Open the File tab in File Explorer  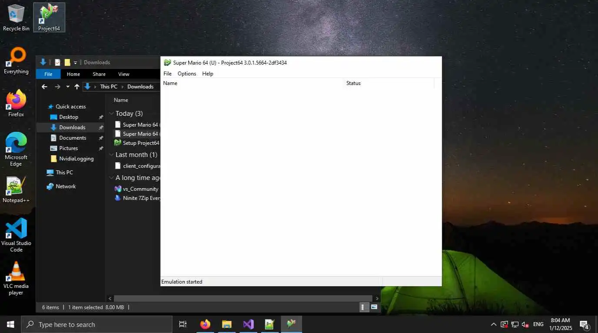click(x=48, y=74)
